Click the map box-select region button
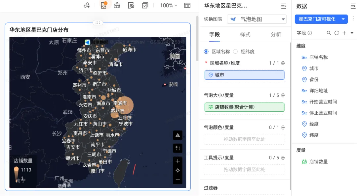This screenshot has width=357, height=196. [178, 148]
